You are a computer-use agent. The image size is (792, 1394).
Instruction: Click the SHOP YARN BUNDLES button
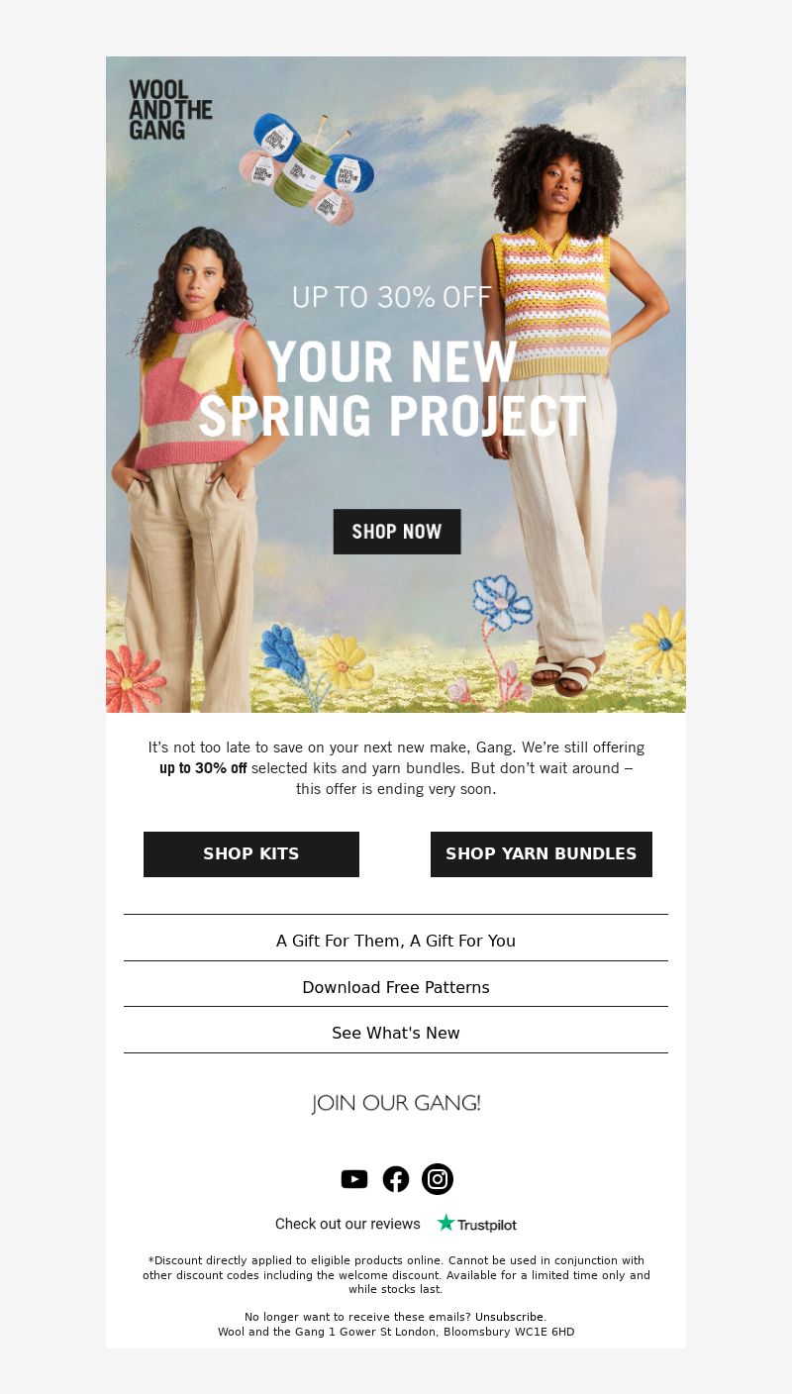(x=542, y=854)
